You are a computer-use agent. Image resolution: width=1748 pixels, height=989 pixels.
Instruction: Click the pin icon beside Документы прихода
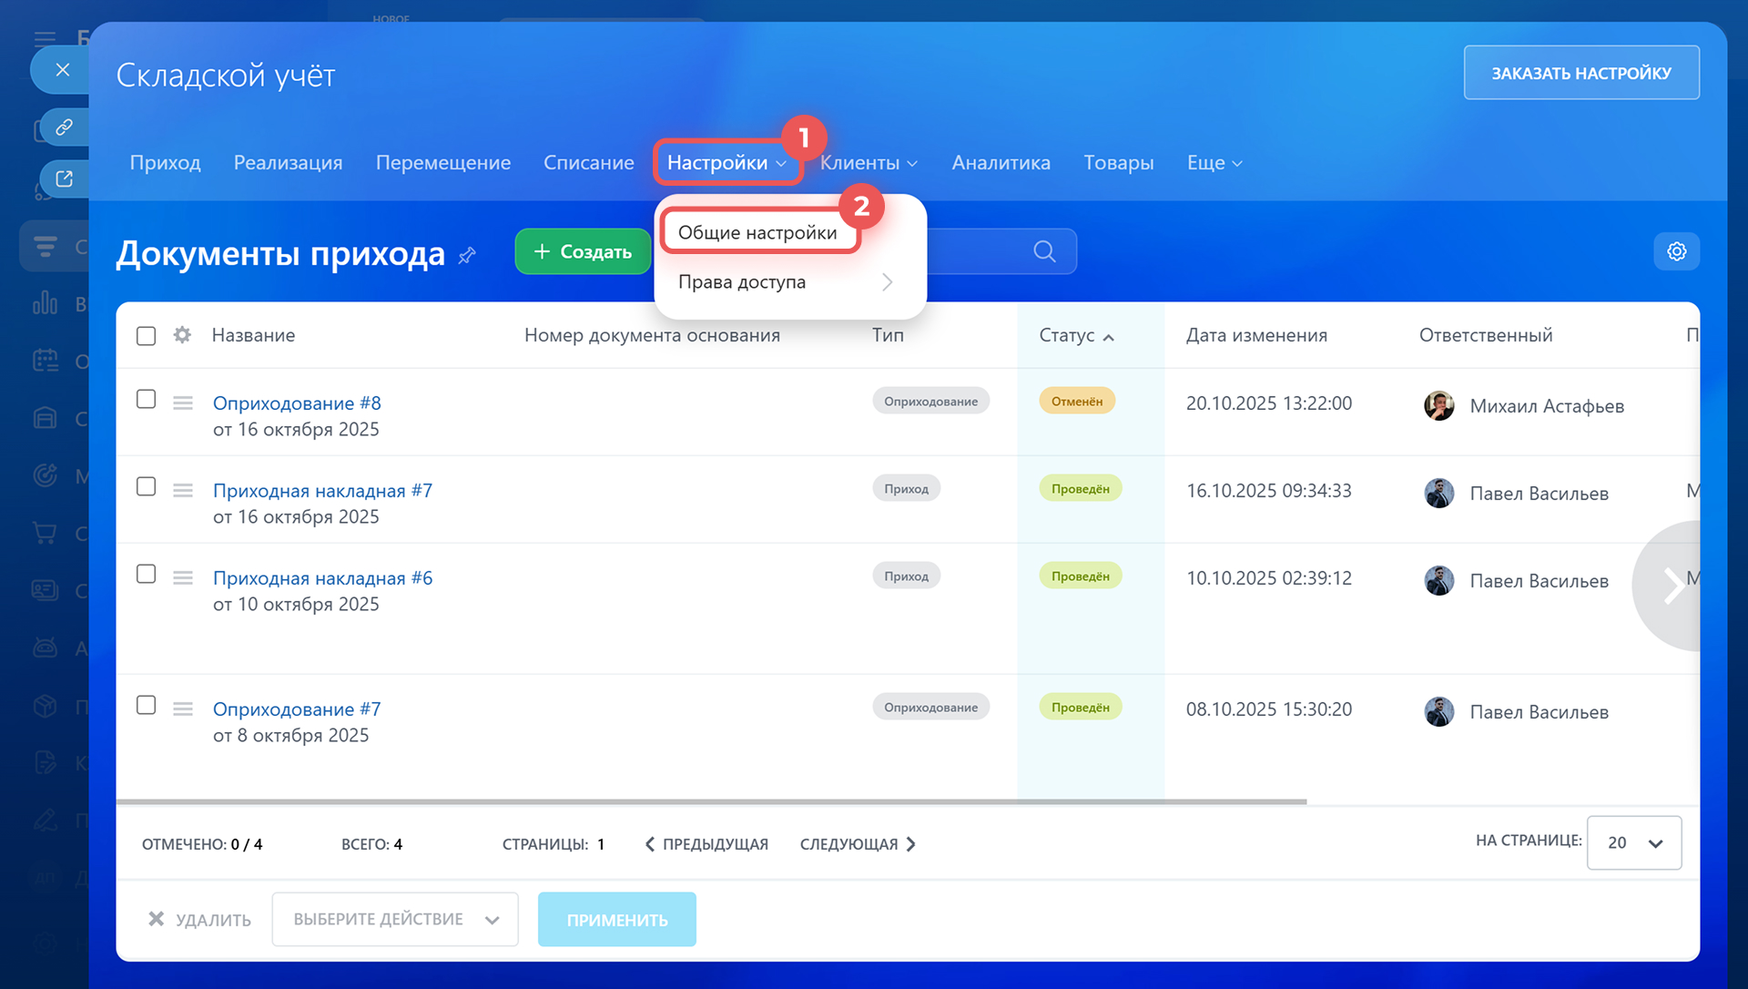[x=467, y=256]
